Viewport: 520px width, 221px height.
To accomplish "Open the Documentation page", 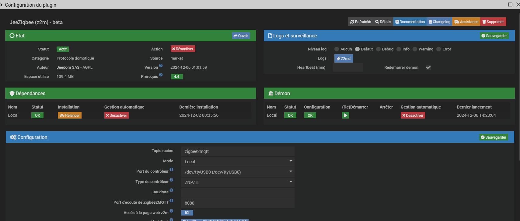I will point(410,22).
